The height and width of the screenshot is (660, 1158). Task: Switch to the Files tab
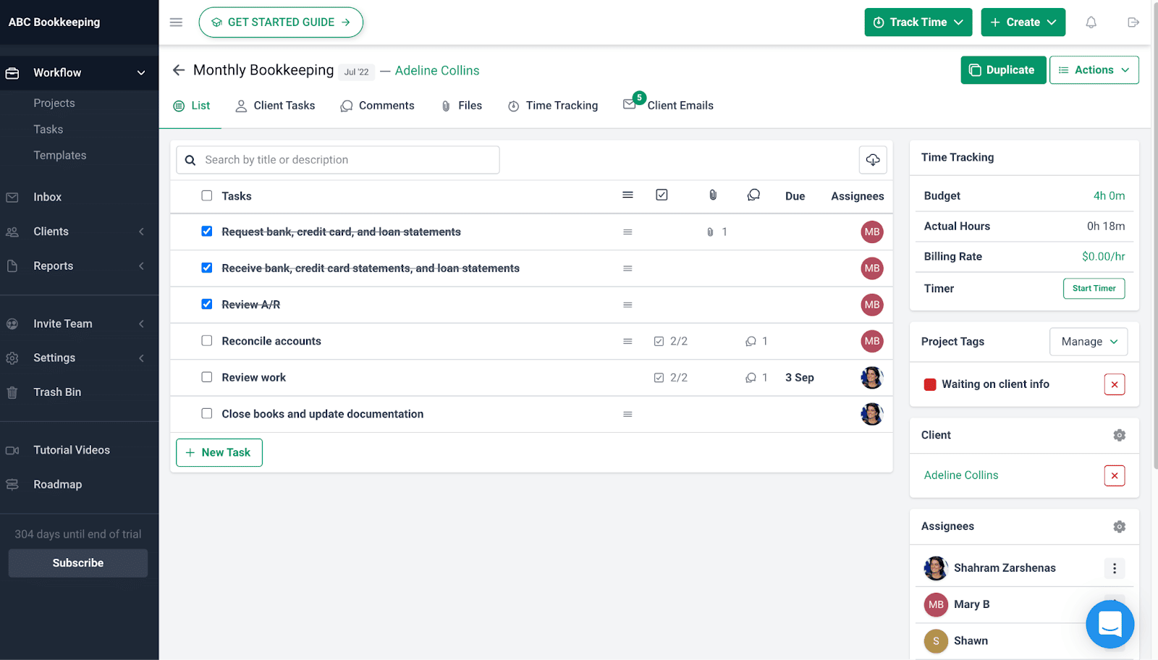[x=461, y=106]
